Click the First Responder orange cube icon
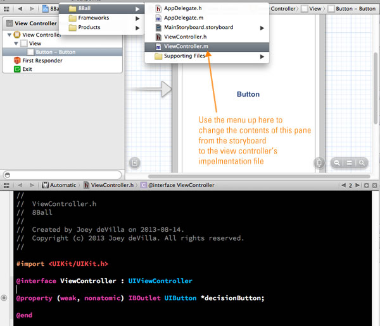 click(x=17, y=61)
